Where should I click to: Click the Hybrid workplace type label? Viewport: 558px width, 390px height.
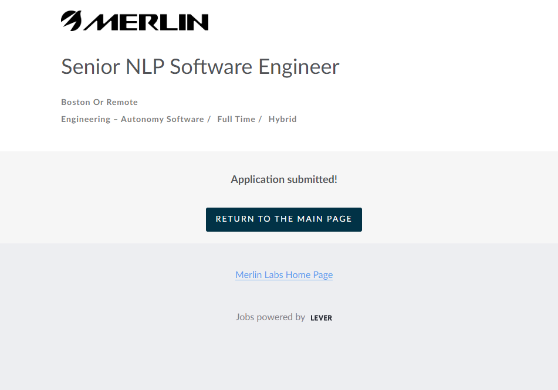(x=282, y=119)
